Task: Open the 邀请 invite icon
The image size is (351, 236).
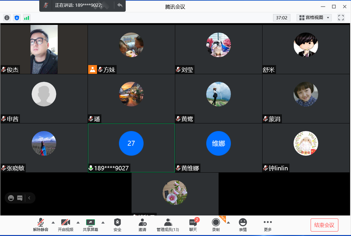Action: (142, 225)
